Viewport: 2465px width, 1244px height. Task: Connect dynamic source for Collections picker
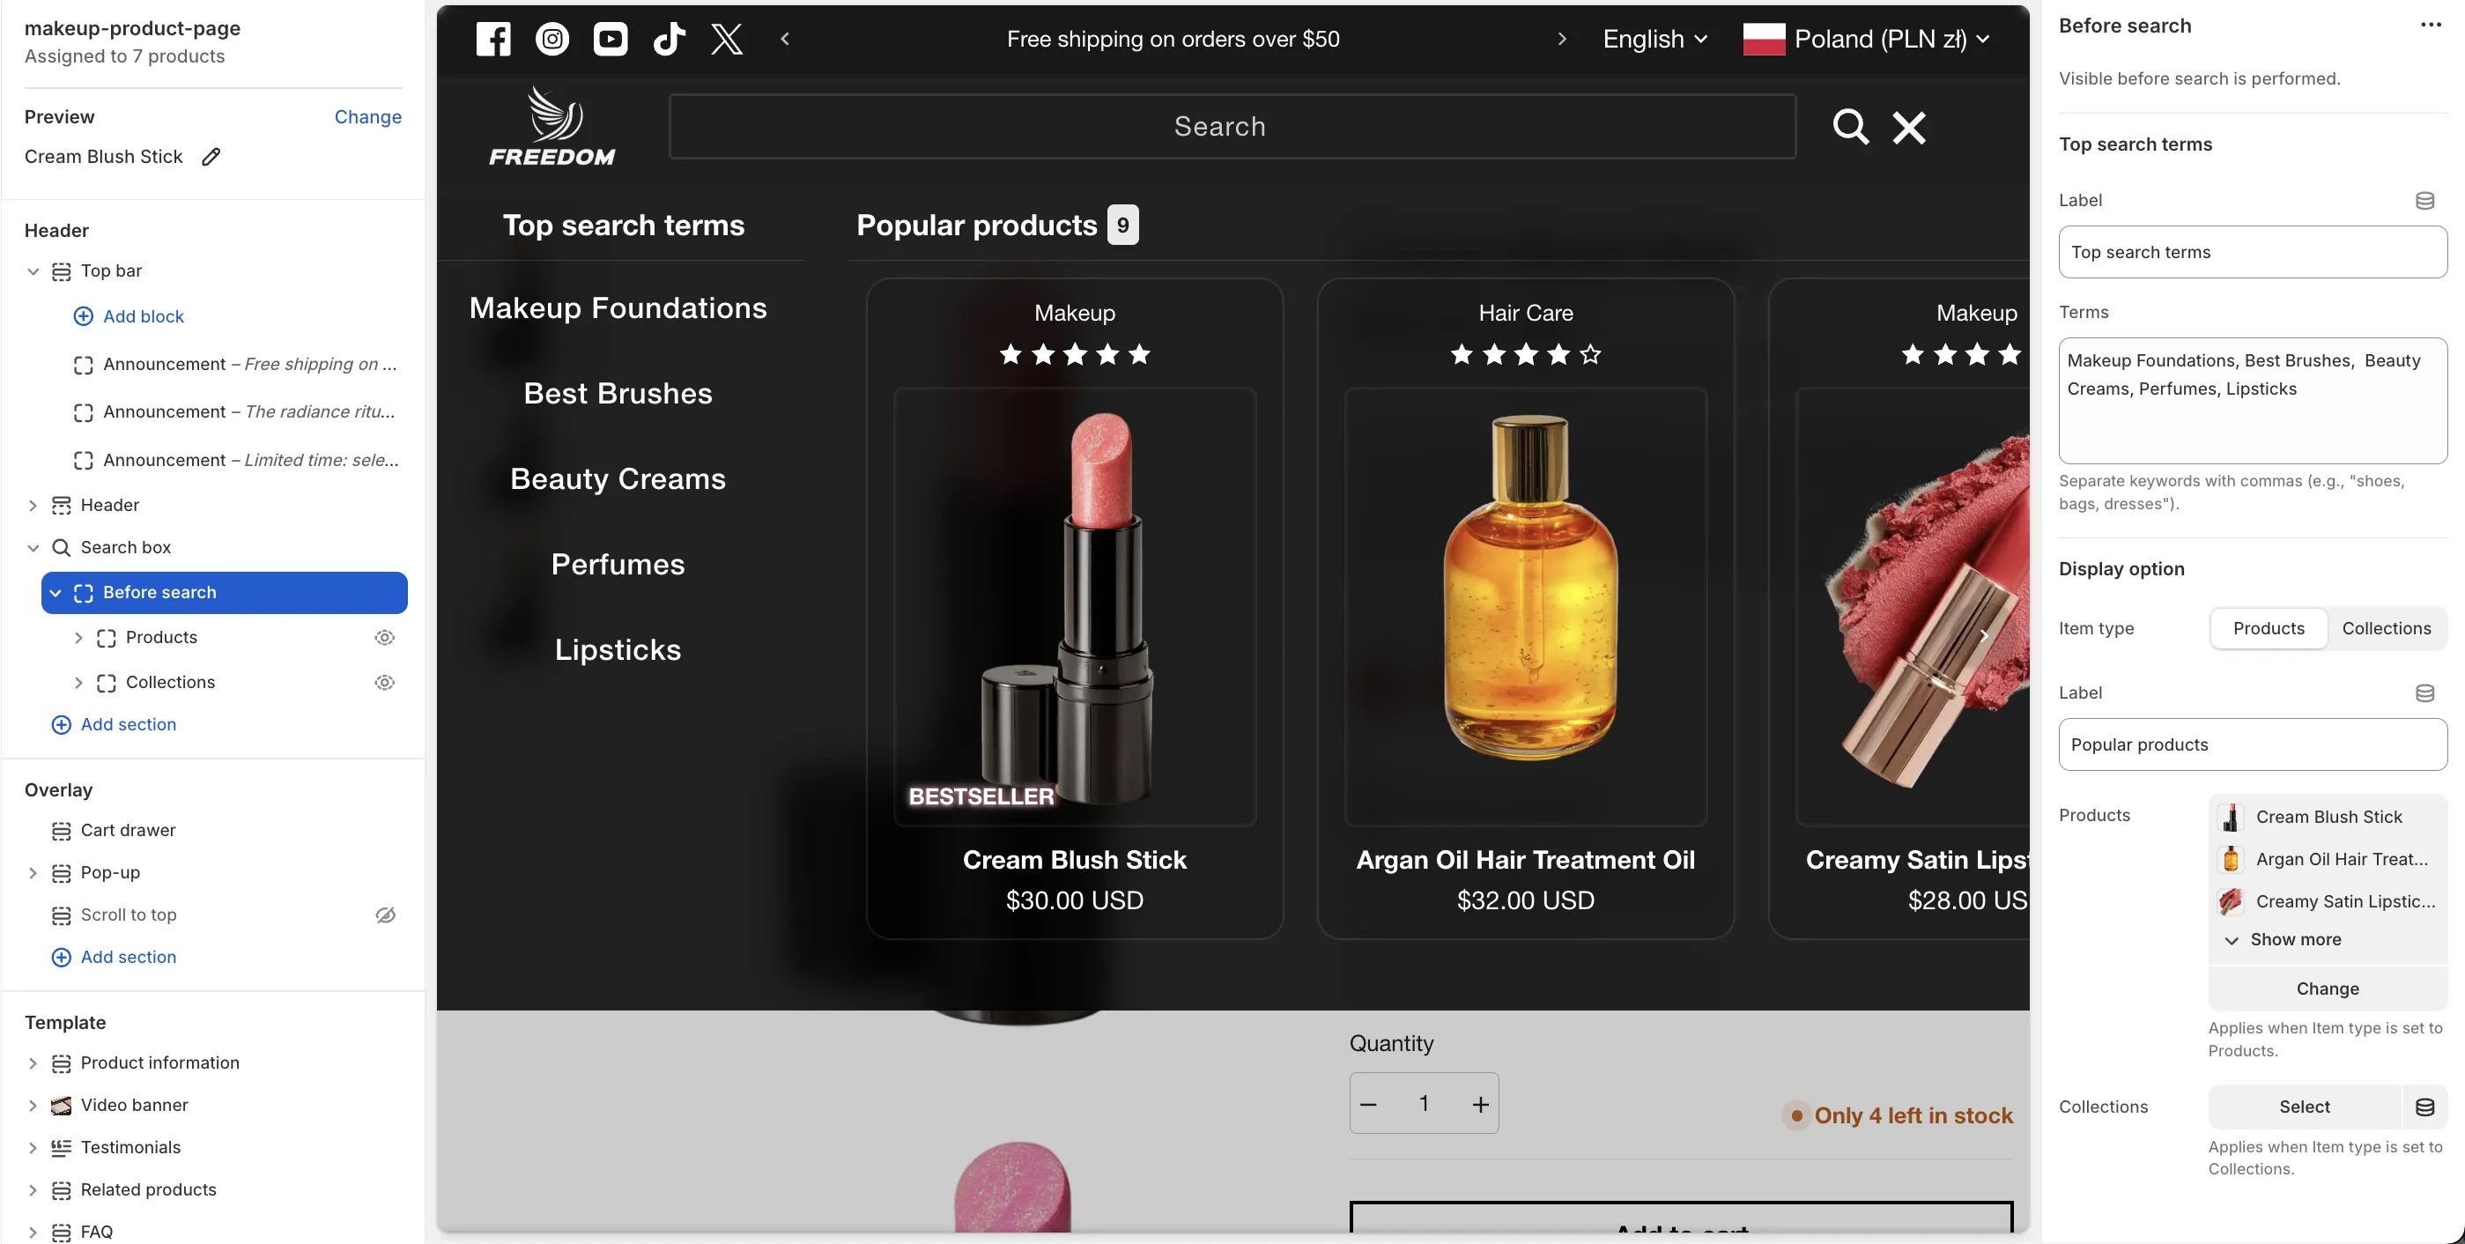[x=2424, y=1107]
